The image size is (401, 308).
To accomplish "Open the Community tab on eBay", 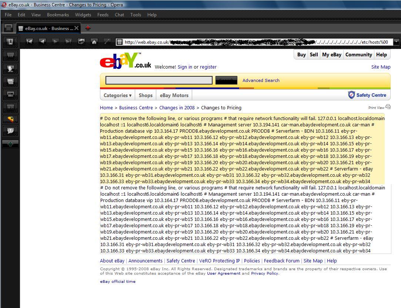I will pyautogui.click(x=358, y=54).
